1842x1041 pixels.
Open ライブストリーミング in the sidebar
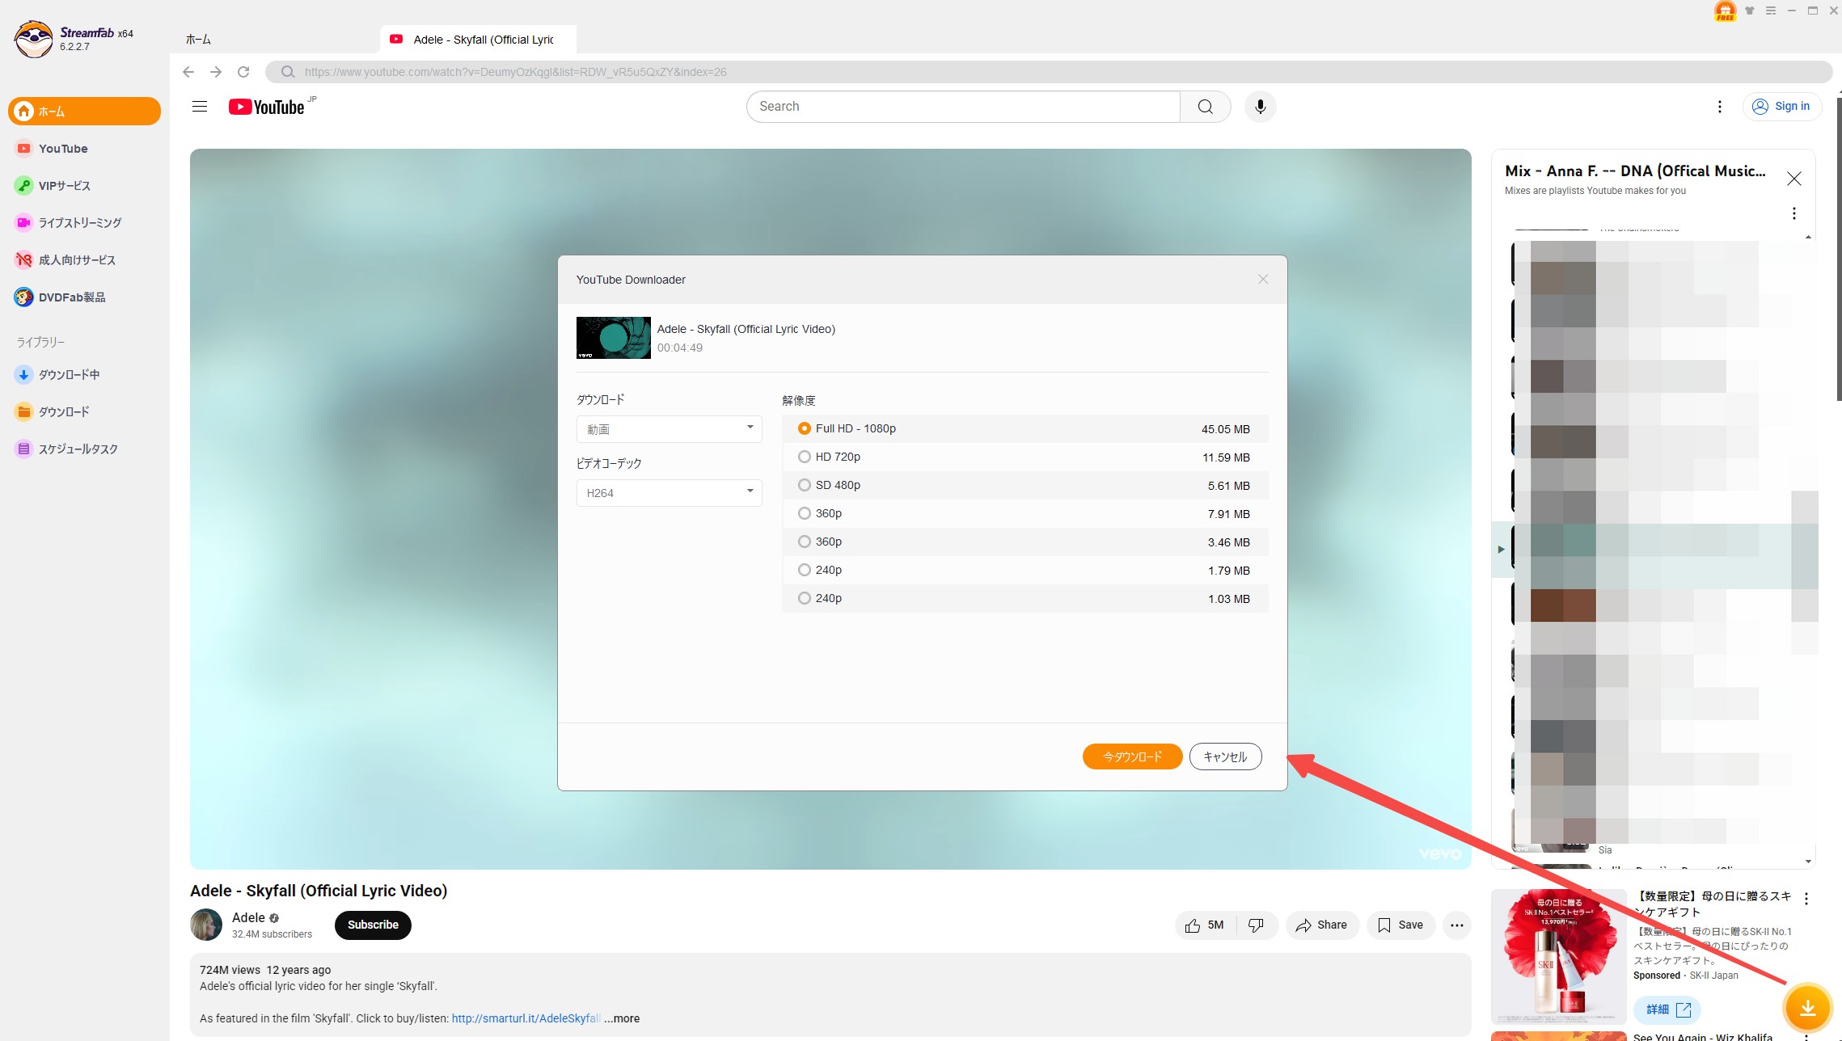(x=84, y=223)
